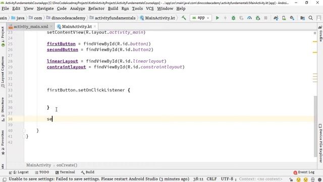Click the inspections profile hector icon
The image size is (323, 182).
click(x=313, y=179)
